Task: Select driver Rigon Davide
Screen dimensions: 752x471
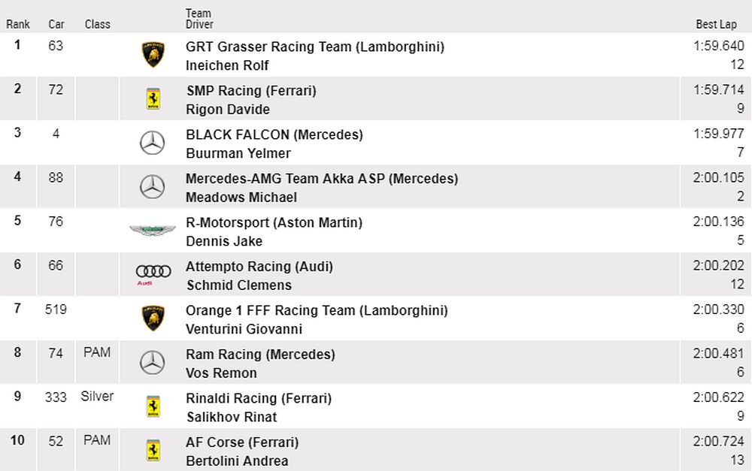Action: pyautogui.click(x=228, y=110)
